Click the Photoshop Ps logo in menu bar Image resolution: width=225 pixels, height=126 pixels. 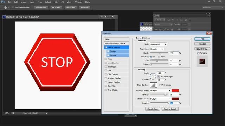click(3, 2)
